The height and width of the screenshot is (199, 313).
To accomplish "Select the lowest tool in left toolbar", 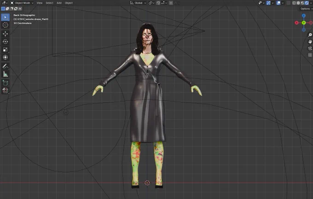I will 5,90.
